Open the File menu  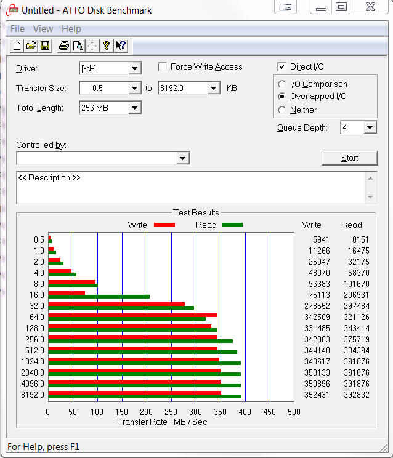(x=17, y=29)
